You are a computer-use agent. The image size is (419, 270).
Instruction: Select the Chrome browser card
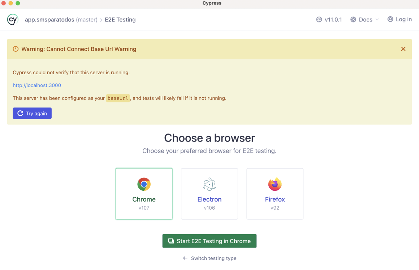[144, 194]
